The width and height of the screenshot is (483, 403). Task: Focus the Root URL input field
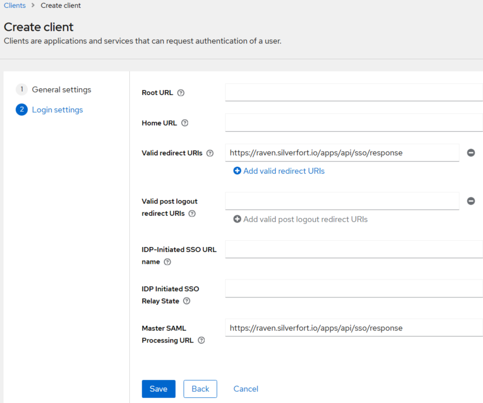tap(353, 92)
